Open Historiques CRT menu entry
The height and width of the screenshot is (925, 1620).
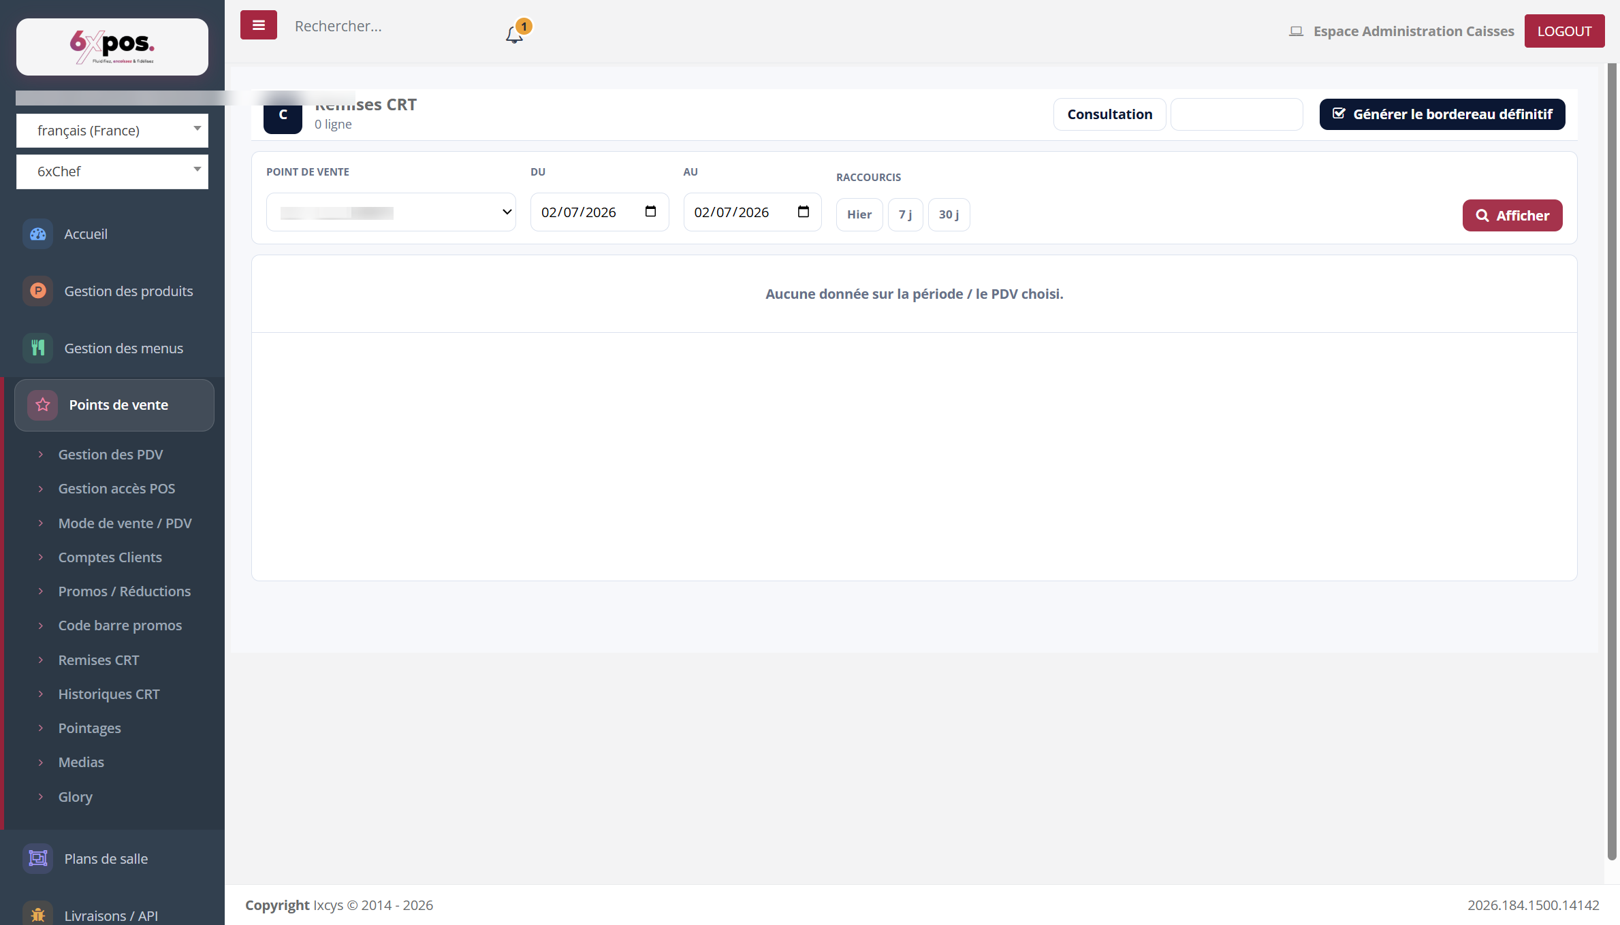click(x=109, y=694)
